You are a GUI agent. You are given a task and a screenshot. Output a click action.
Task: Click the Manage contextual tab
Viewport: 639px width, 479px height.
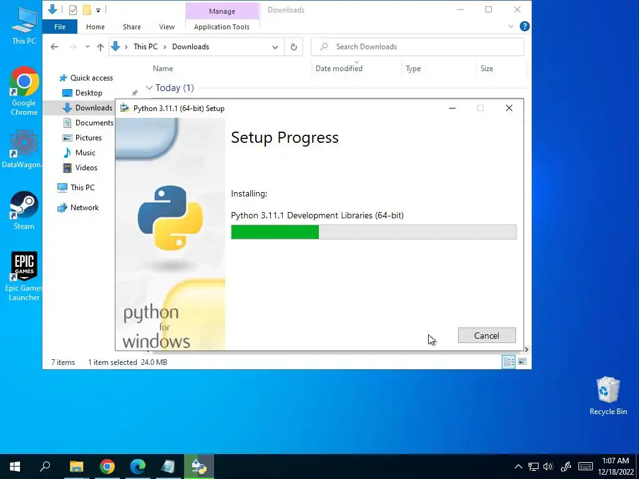click(222, 11)
